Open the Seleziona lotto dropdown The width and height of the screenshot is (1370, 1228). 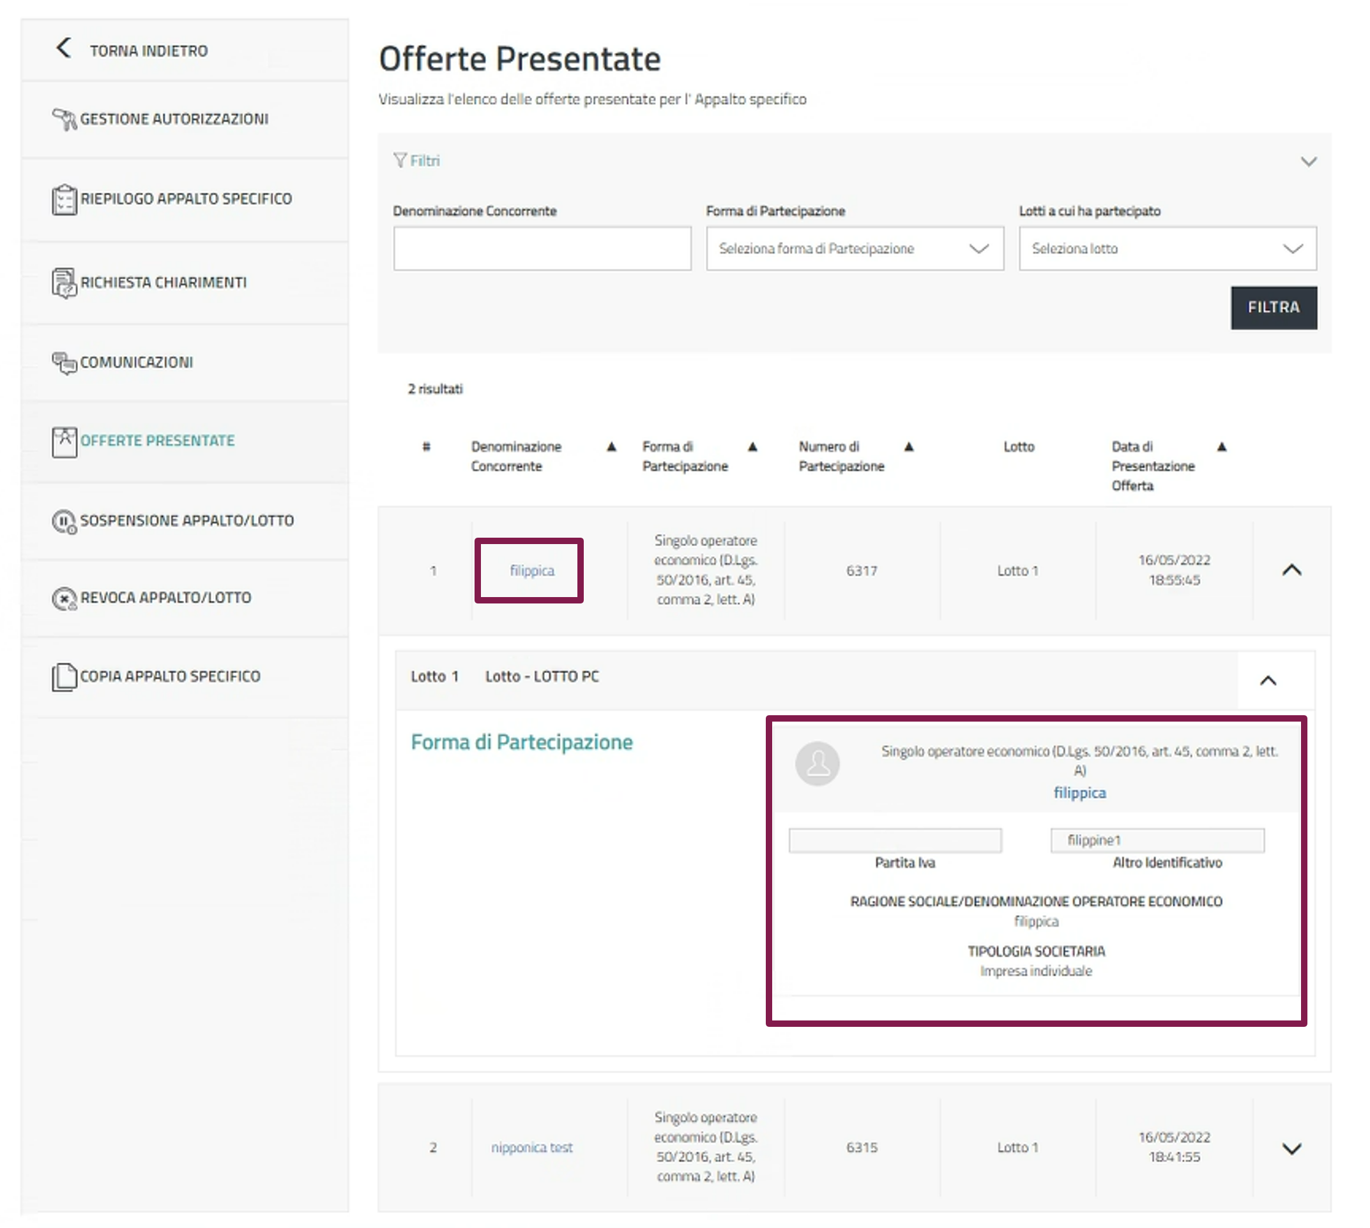(x=1166, y=248)
